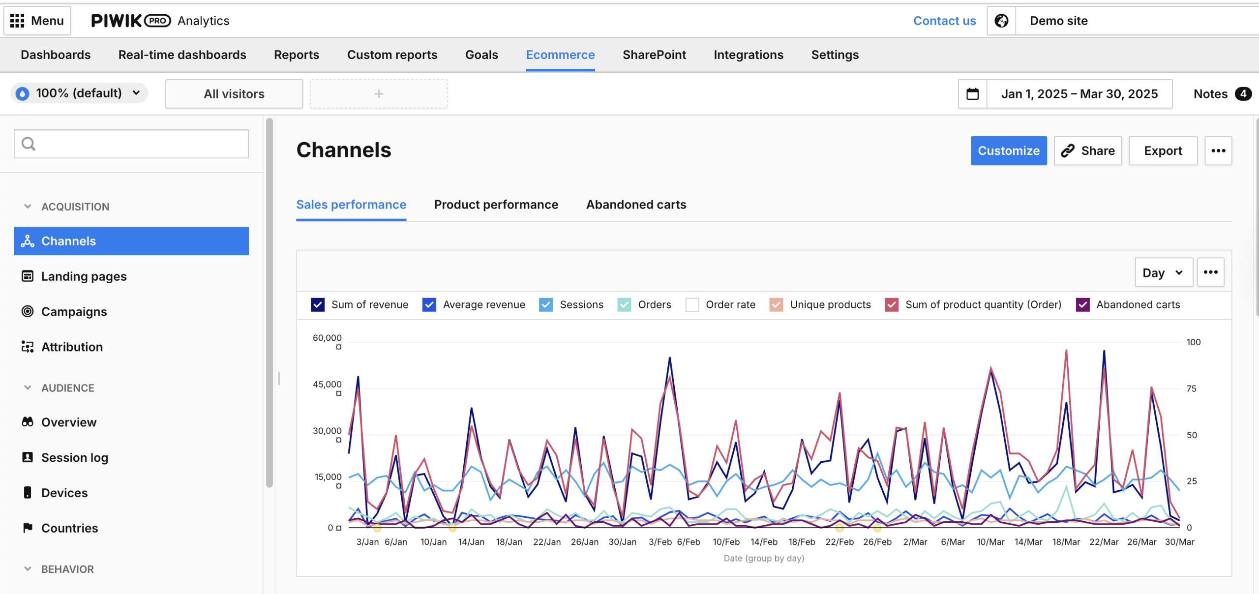Image resolution: width=1259 pixels, height=594 pixels.
Task: Select the Countries flag icon
Action: 28,528
